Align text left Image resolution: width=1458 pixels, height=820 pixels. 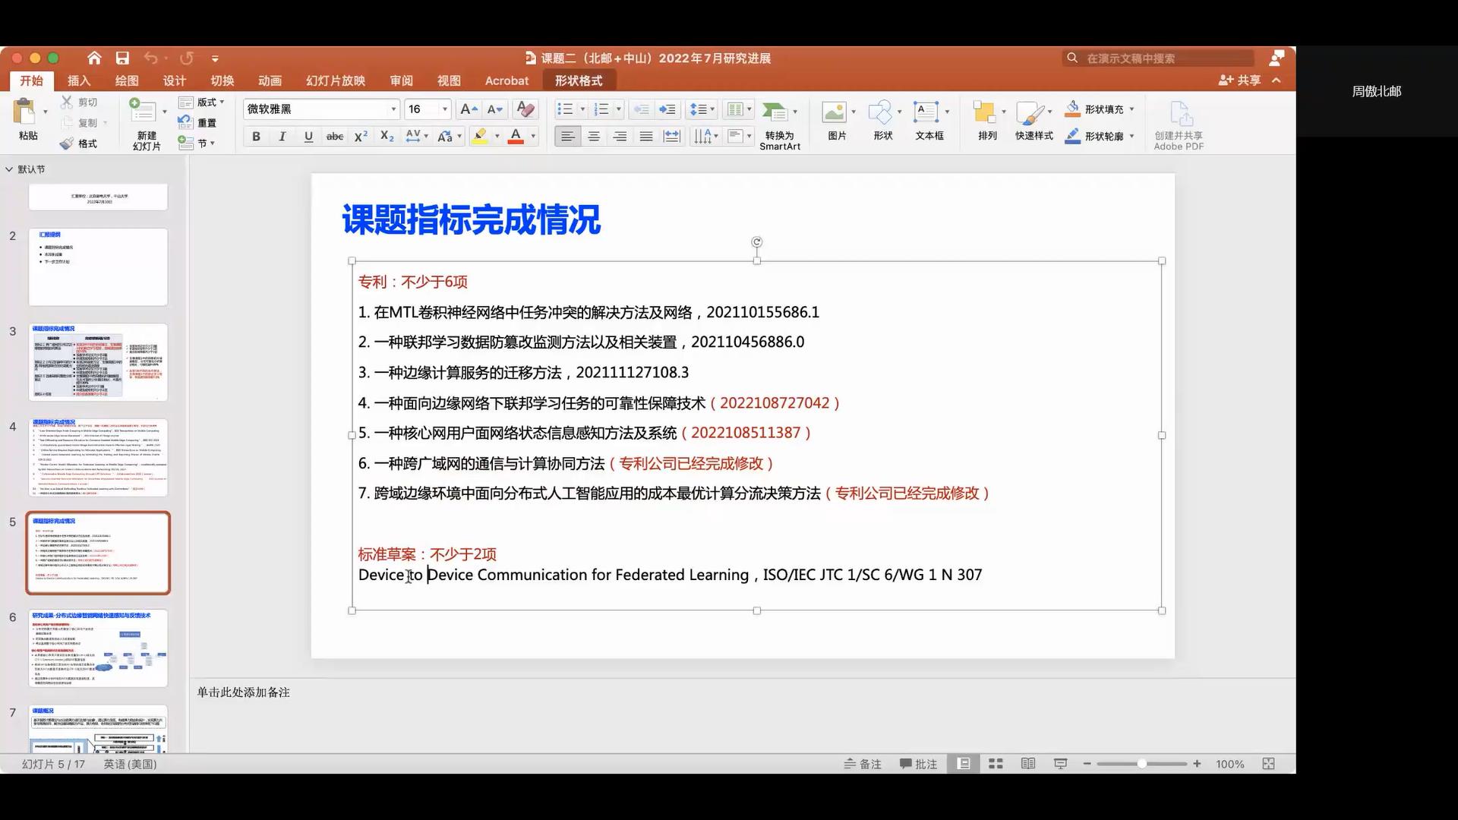pos(567,137)
